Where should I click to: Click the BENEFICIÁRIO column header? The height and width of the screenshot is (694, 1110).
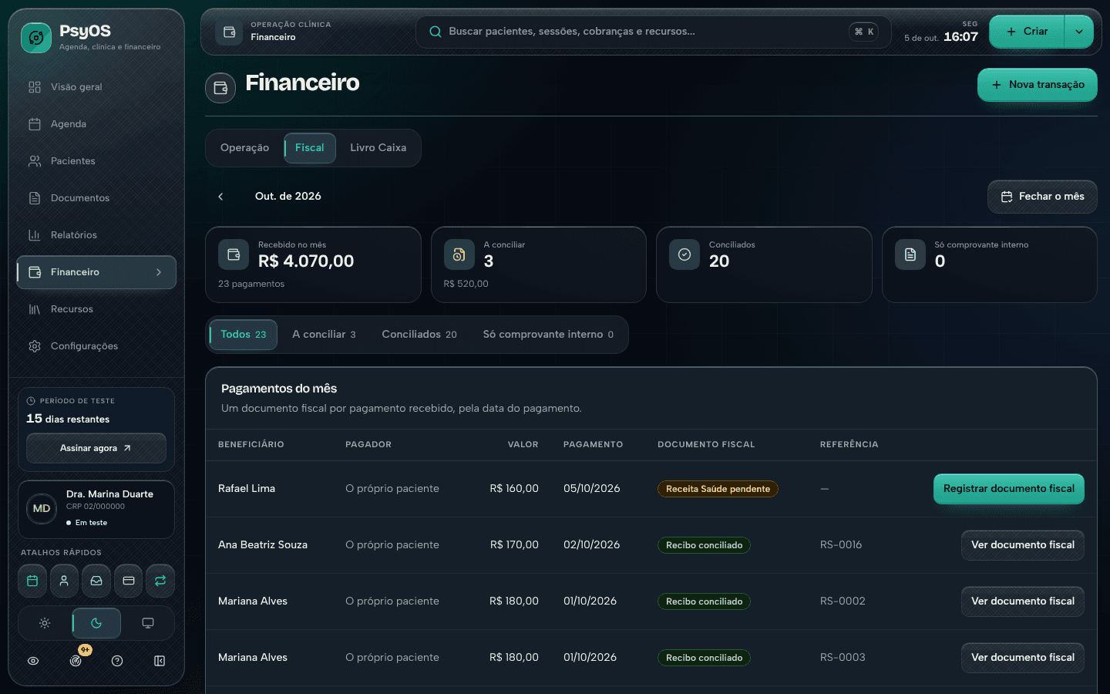coord(251,445)
